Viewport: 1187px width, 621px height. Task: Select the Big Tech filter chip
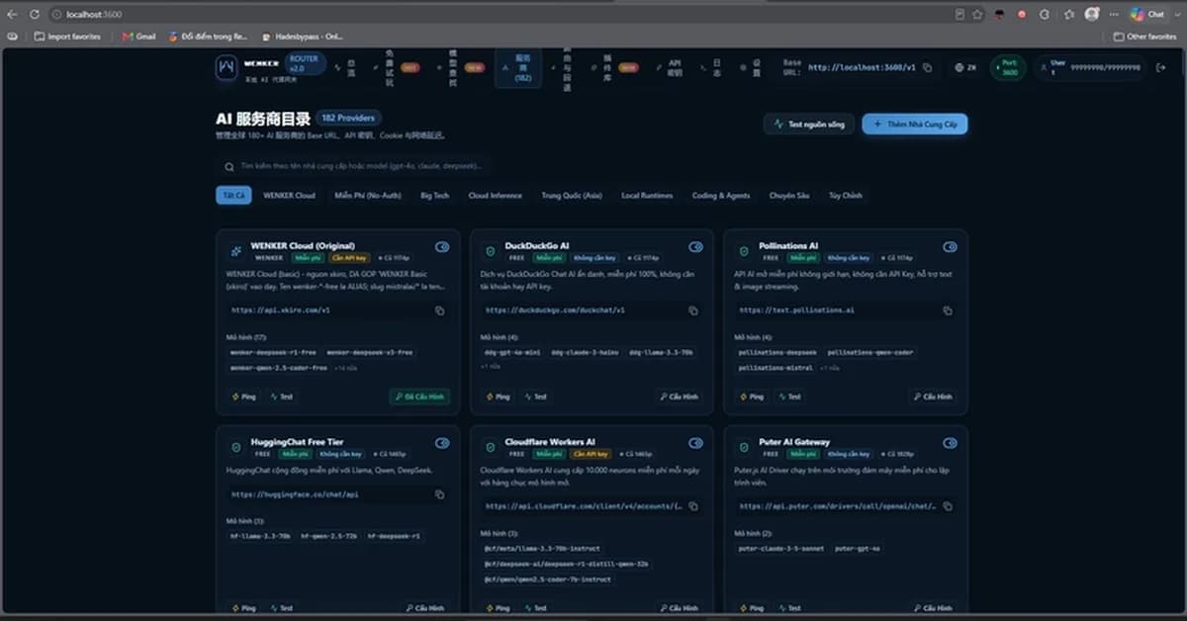point(434,196)
